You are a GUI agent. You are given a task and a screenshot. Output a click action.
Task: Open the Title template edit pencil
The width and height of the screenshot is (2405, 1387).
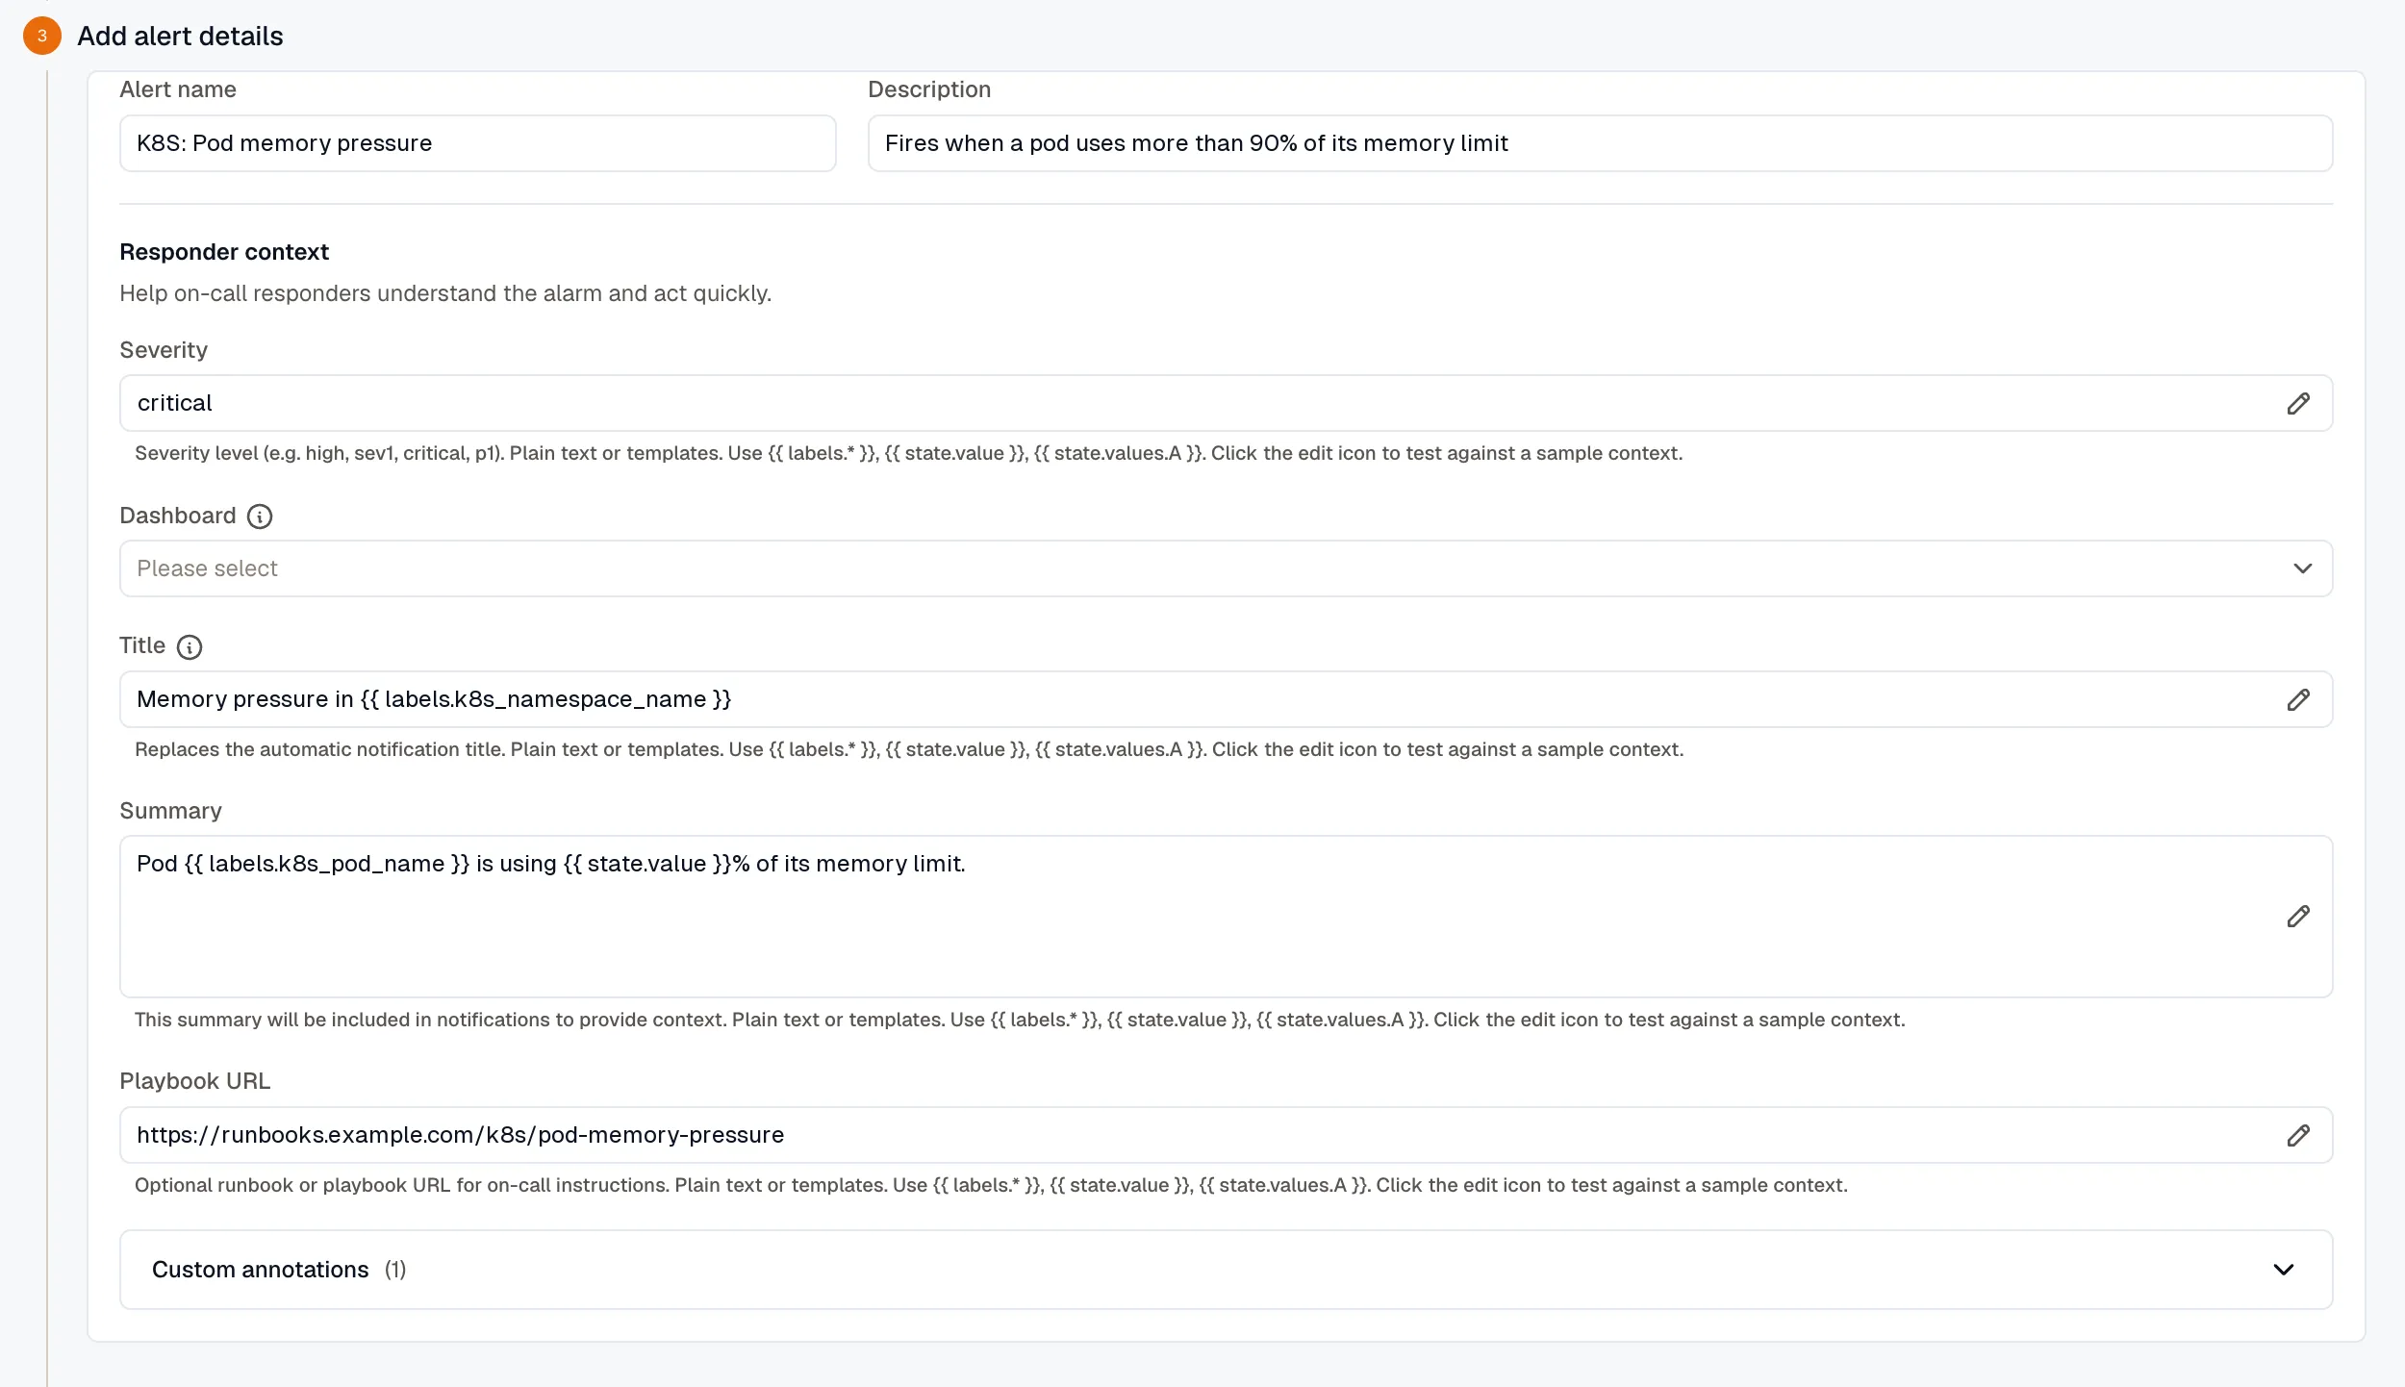(2298, 699)
